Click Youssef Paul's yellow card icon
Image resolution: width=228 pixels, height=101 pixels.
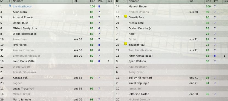[126, 44]
